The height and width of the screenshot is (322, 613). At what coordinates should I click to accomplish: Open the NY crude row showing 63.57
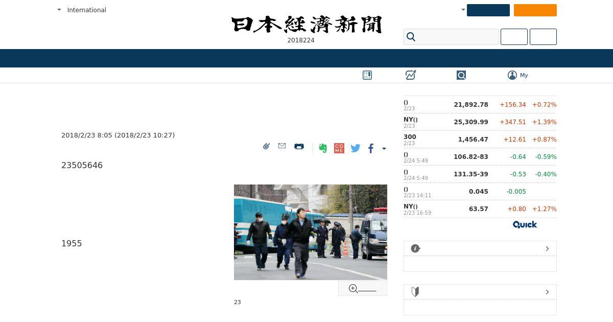(x=480, y=209)
